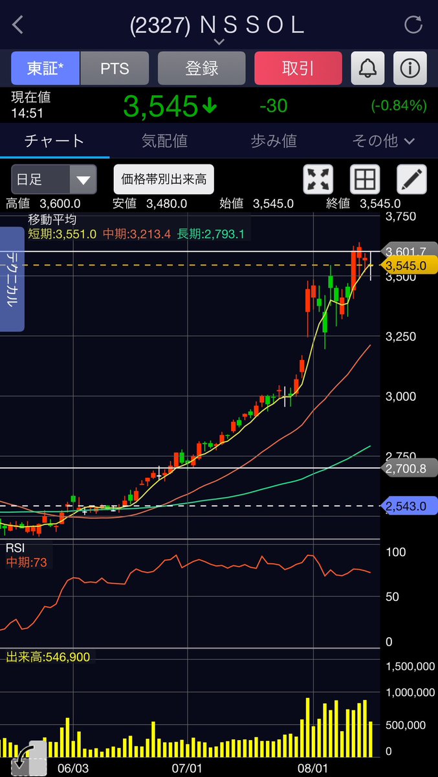438x777 pixels.
Task: Go back with the left chevron
Action: tap(17, 25)
